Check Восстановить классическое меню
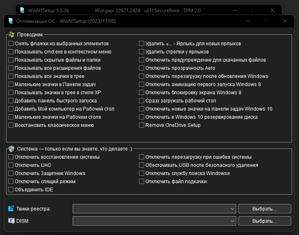Image resolution: width=299 pixels, height=235 pixels. pos(11,125)
